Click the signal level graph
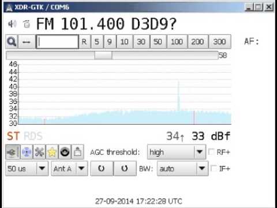The width and height of the screenshot is (277, 208). point(125,94)
